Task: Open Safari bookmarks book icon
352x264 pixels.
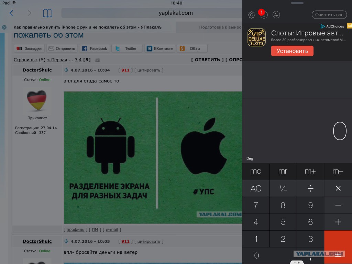Action: pyautogui.click(x=47, y=13)
